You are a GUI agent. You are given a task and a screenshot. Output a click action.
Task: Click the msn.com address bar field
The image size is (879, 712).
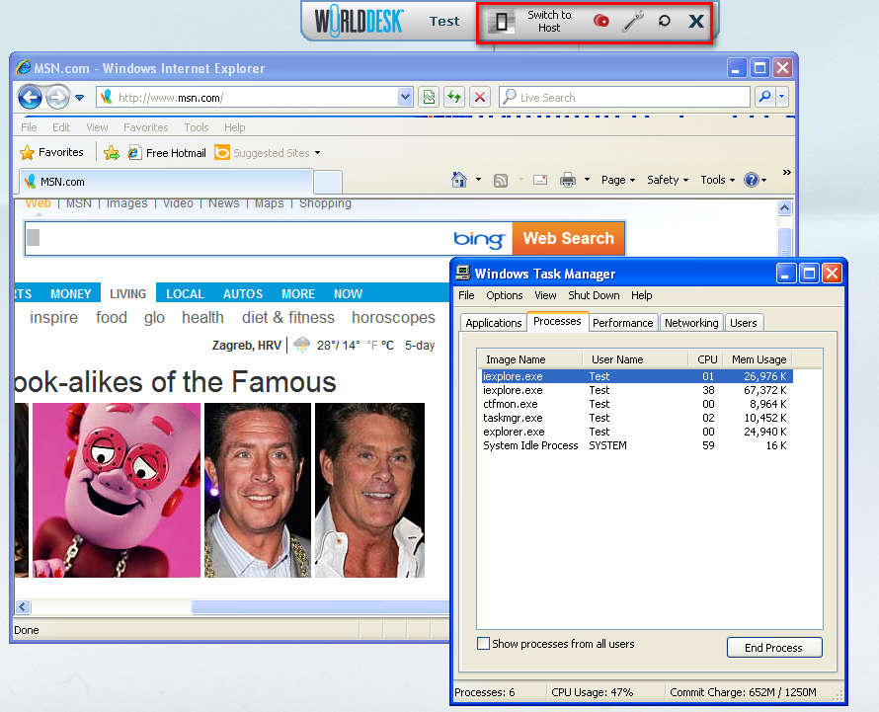[248, 98]
